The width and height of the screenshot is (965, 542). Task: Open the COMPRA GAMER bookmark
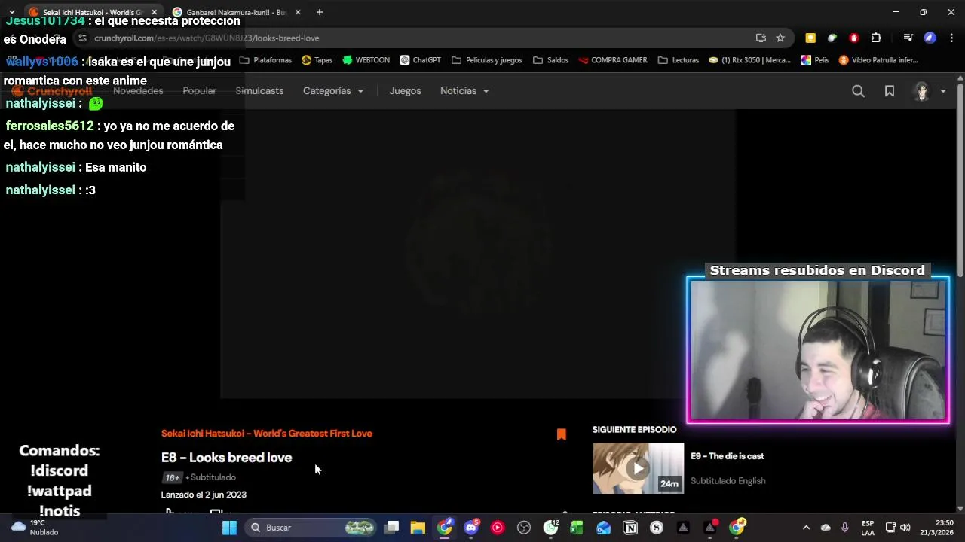611,60
